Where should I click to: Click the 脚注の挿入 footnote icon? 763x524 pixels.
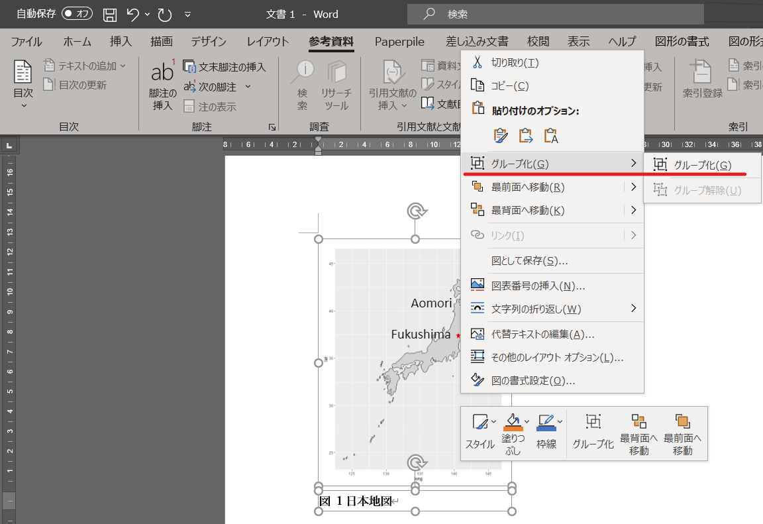click(162, 85)
